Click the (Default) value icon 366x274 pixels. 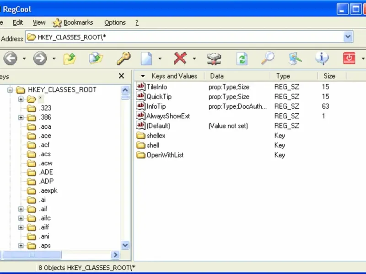[141, 126]
